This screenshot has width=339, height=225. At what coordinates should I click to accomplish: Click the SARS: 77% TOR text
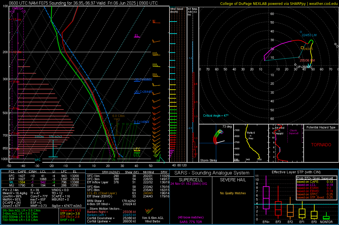(191, 222)
